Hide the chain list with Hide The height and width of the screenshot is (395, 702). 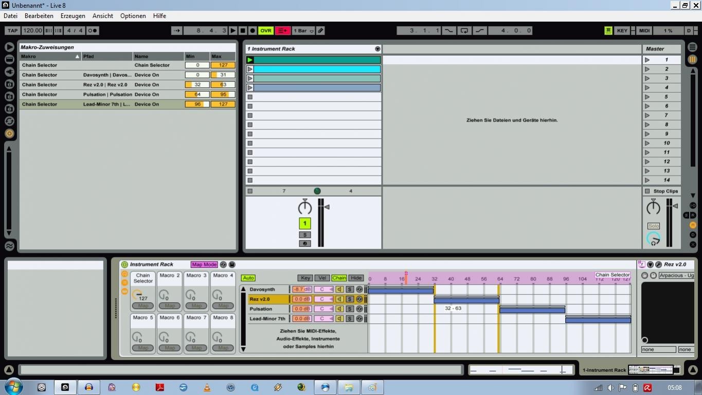356,278
